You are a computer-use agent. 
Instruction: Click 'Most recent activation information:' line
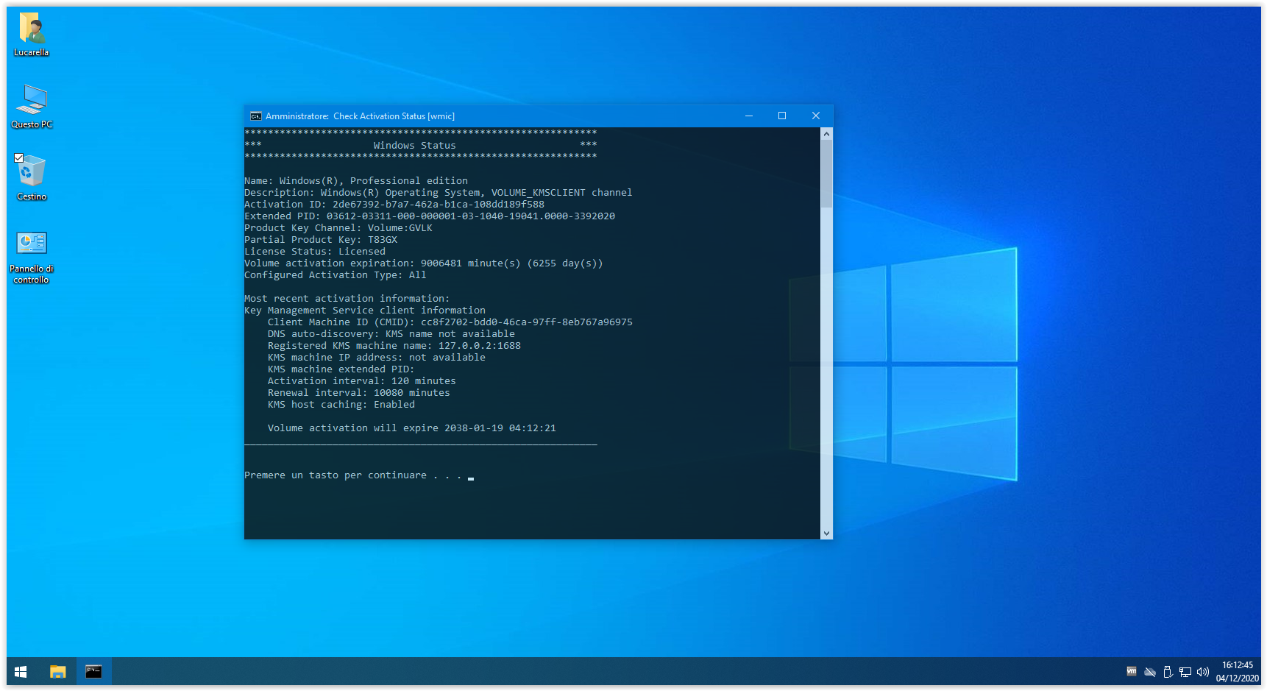point(347,299)
